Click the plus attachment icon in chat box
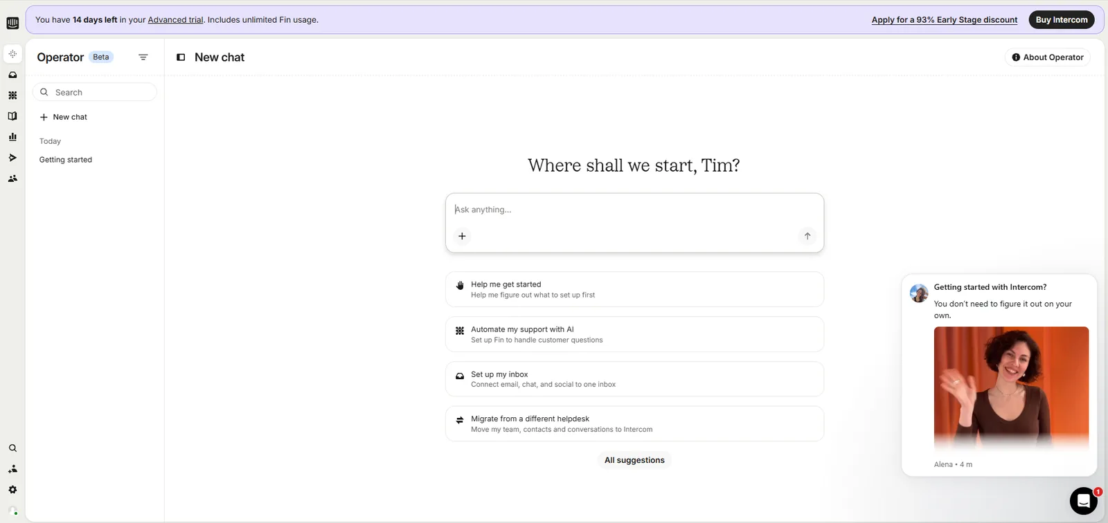Viewport: 1108px width, 523px height. pos(462,236)
